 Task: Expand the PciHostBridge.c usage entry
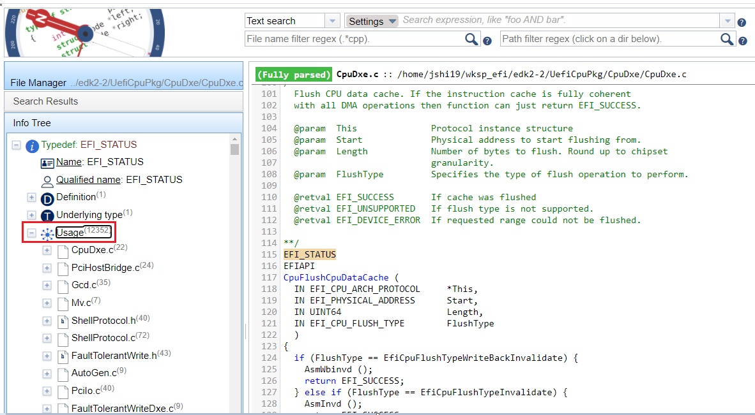[47, 268]
